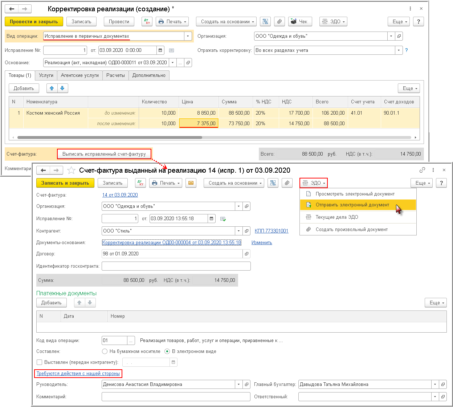Move row up arrow in Товары table
Viewport: 453px width, 407px height.
tap(52, 88)
